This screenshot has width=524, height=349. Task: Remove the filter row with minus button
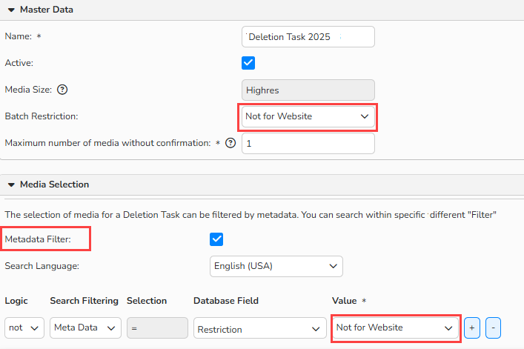point(494,328)
